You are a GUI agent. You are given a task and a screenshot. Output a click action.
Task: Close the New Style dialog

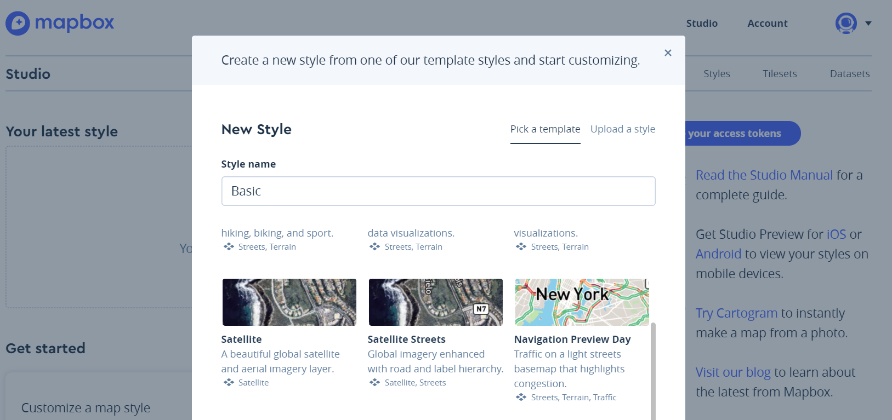[668, 53]
